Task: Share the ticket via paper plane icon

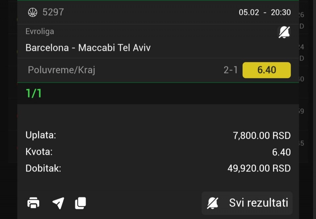Action: (x=59, y=203)
